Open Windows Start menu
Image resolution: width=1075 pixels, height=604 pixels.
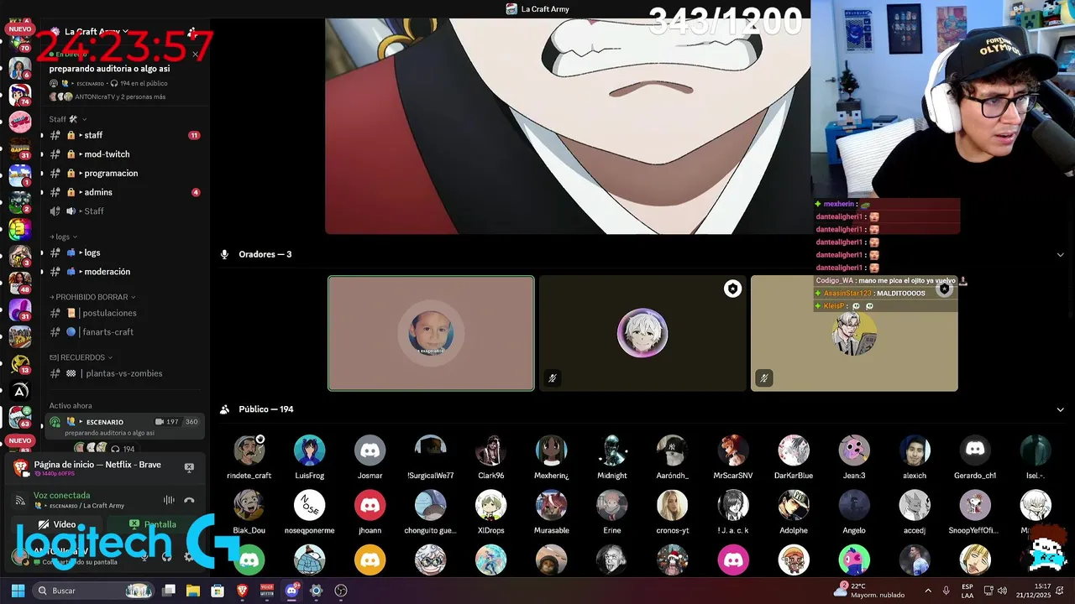pos(18,591)
